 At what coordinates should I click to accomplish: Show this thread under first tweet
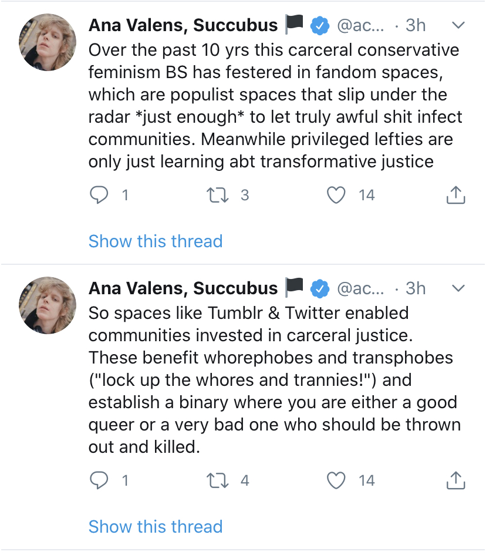[156, 241]
